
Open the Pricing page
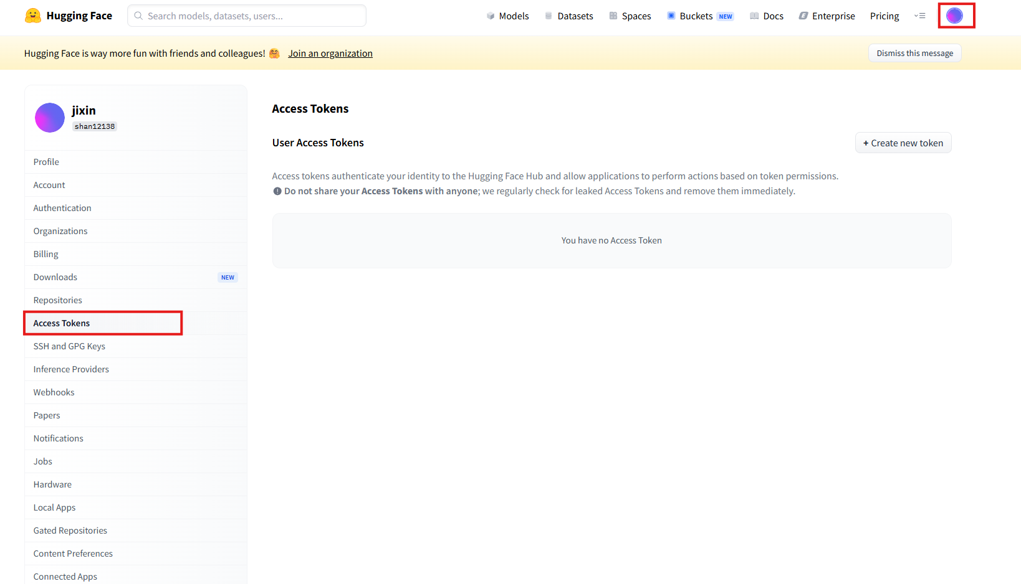[x=884, y=16]
